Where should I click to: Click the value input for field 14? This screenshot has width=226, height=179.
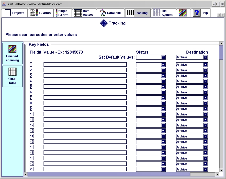coord(85,136)
